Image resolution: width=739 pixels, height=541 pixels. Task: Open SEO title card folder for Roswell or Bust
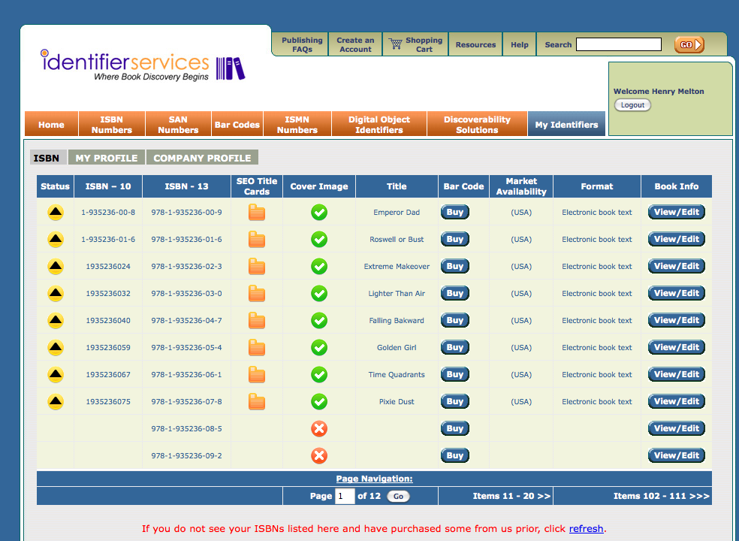(x=256, y=240)
